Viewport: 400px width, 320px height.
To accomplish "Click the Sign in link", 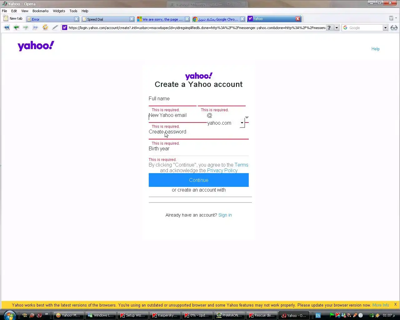I will click(225, 215).
